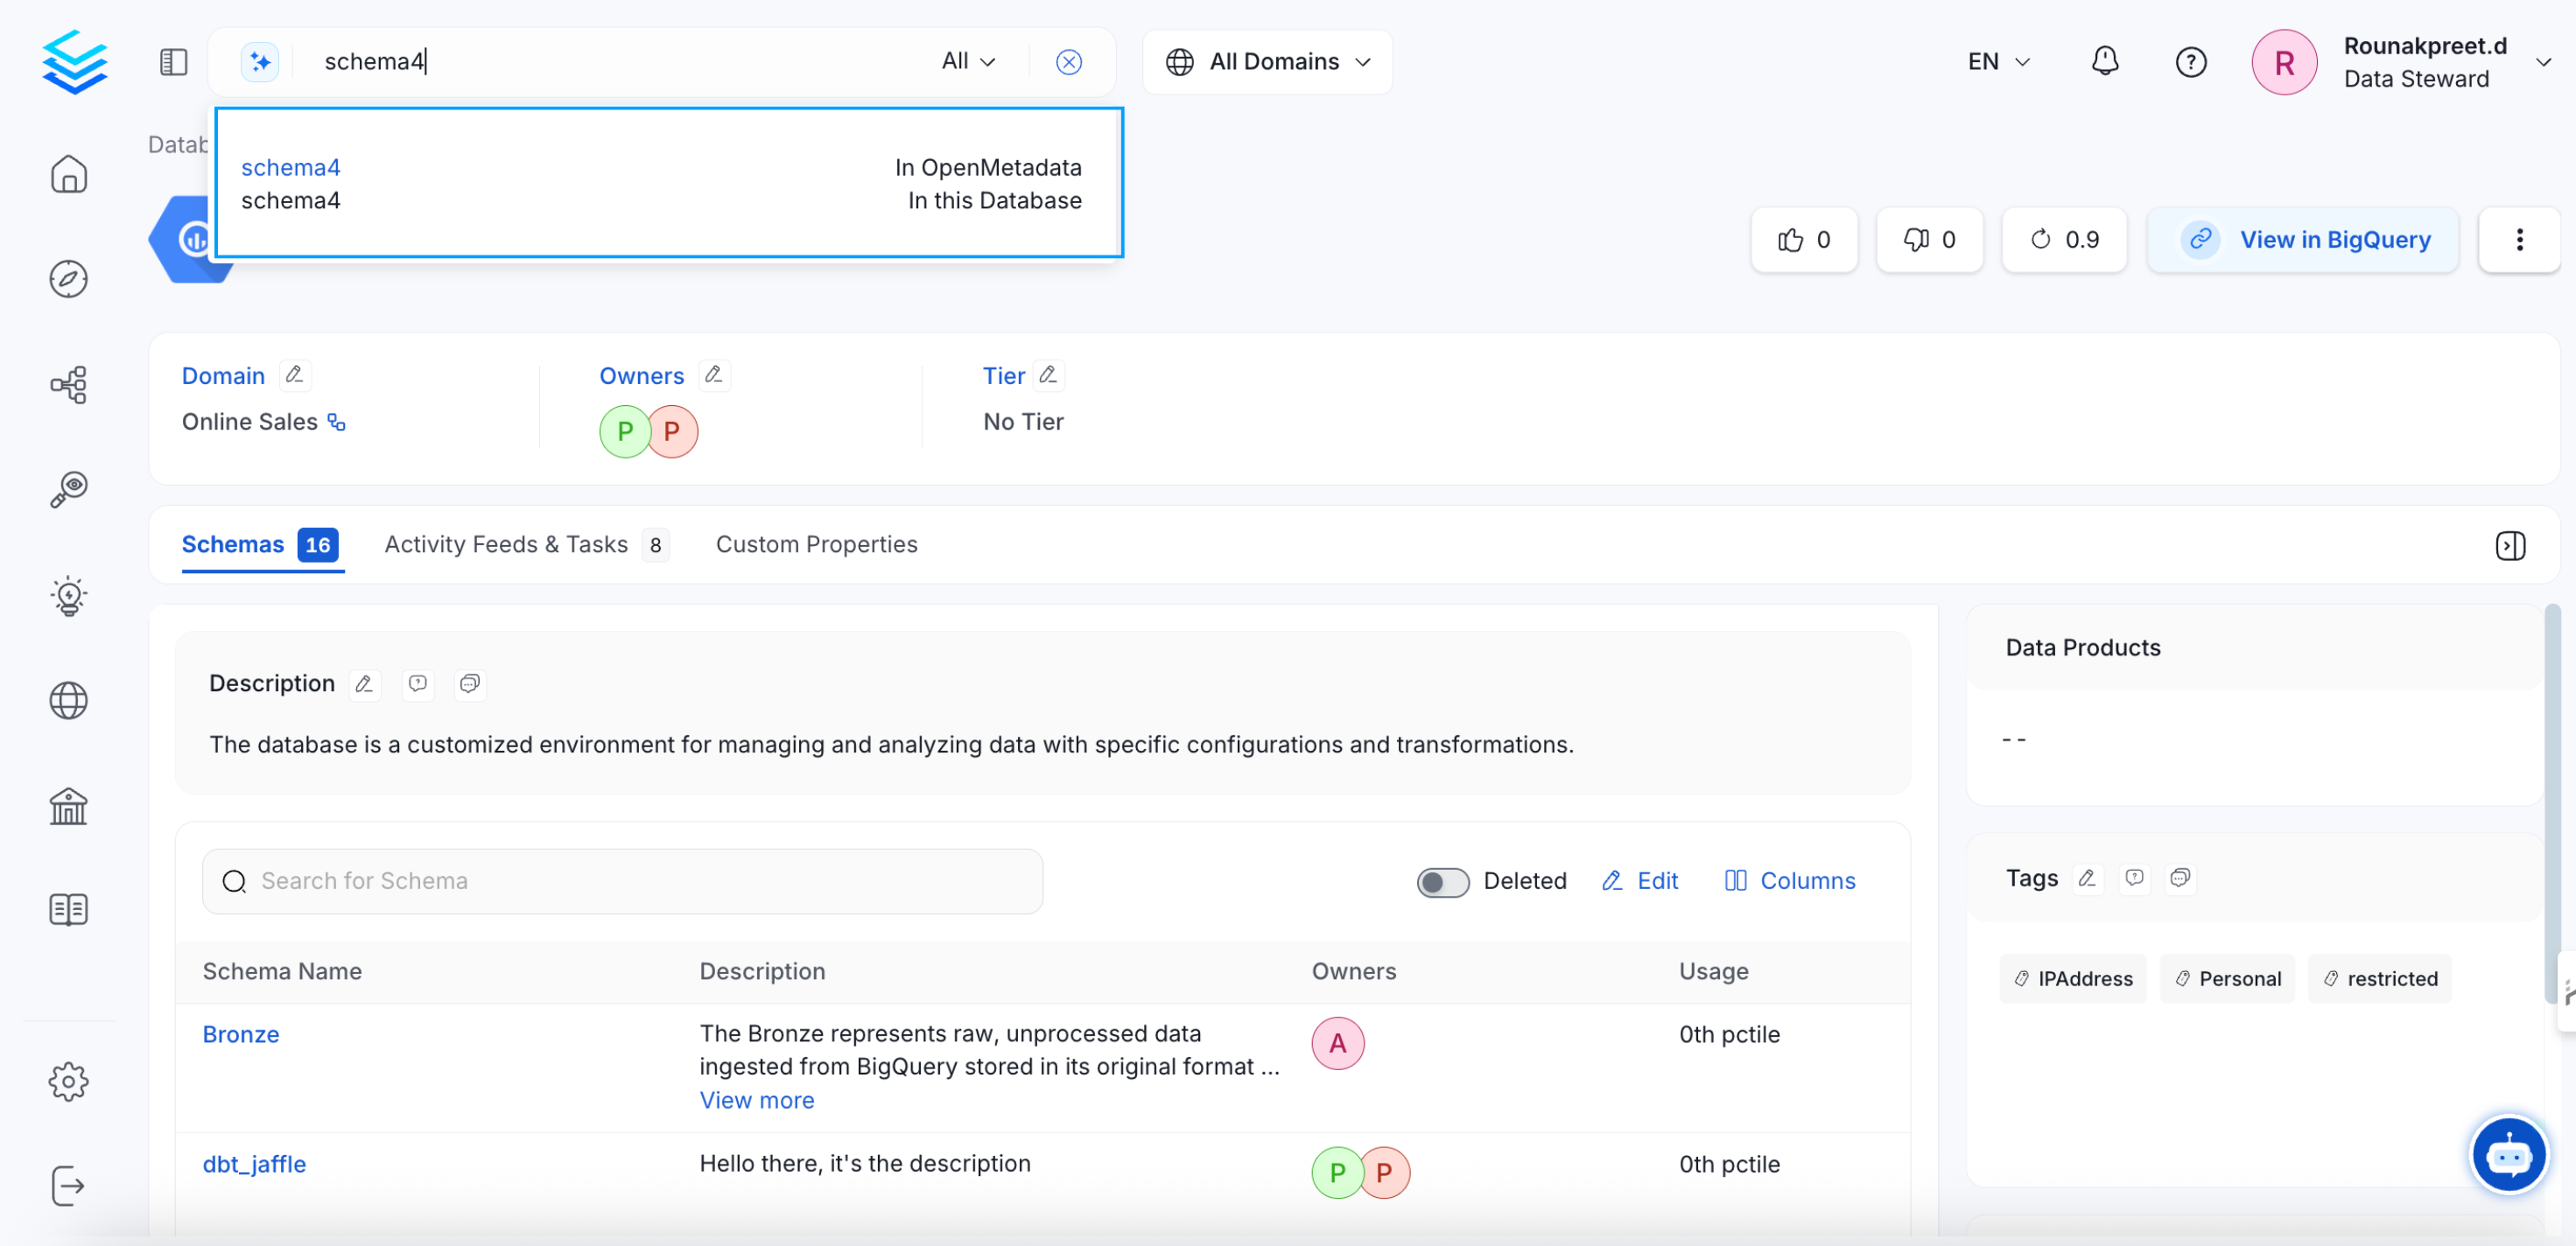Toggle the sidebar collapse icon near the logo
This screenshot has height=1246, width=2576.
pyautogui.click(x=172, y=61)
